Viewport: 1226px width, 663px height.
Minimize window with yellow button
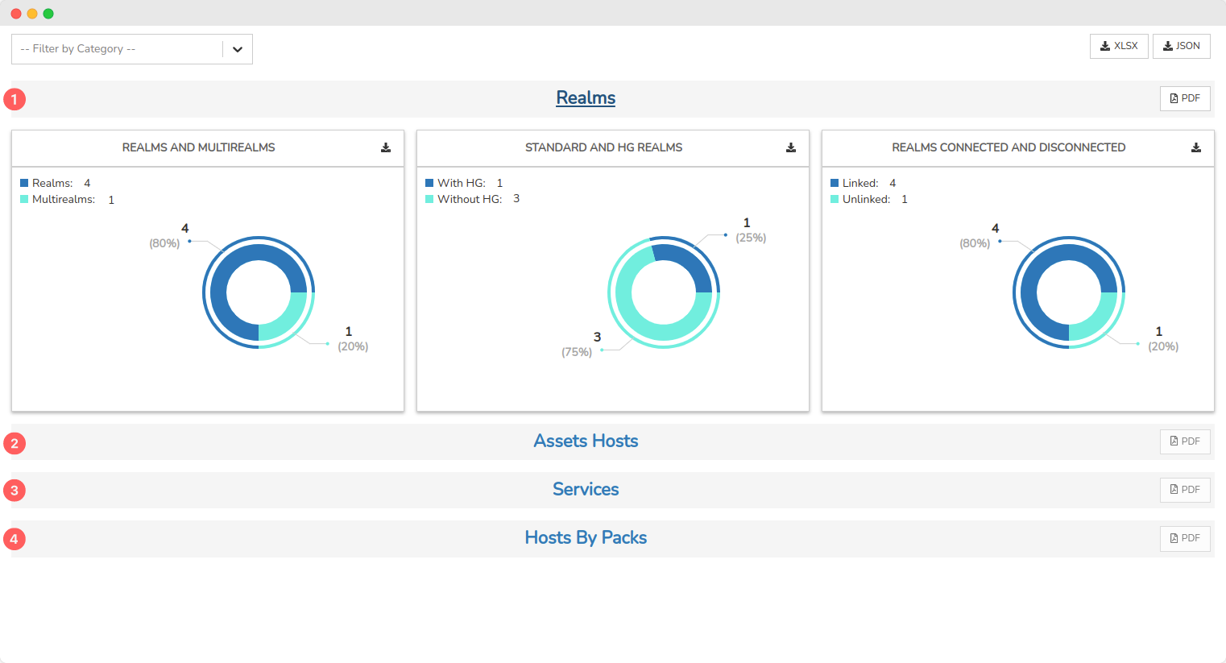[x=32, y=14]
